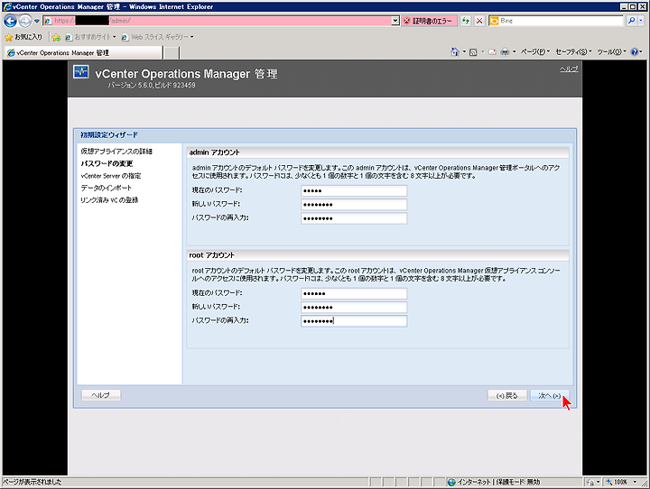Screen dimensions: 650x489
Task: Open a new blank browser tab
Action: click(x=172, y=53)
